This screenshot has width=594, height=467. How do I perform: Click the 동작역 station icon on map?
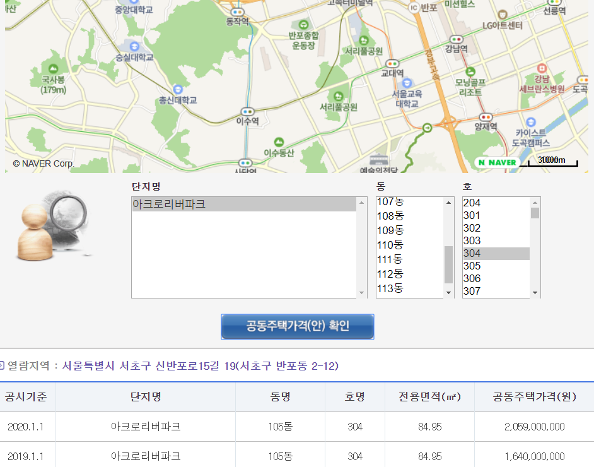pyautogui.click(x=238, y=12)
